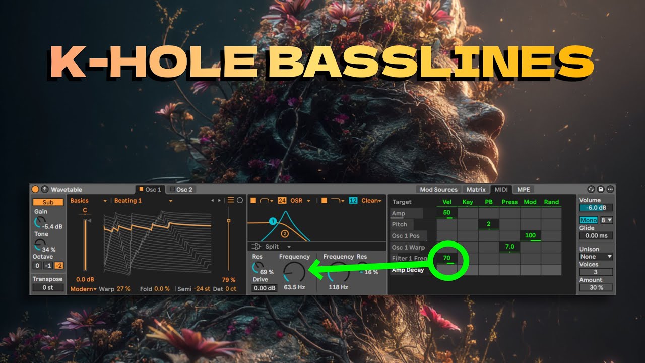The height and width of the screenshot is (363, 645).
Task: Toggle Filter 2 on/off square before Clean
Action: 325,201
